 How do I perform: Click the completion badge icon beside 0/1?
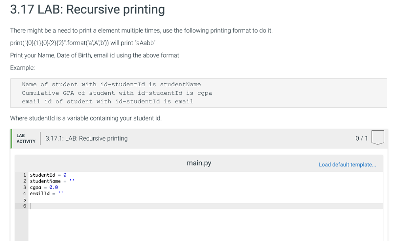[378, 138]
